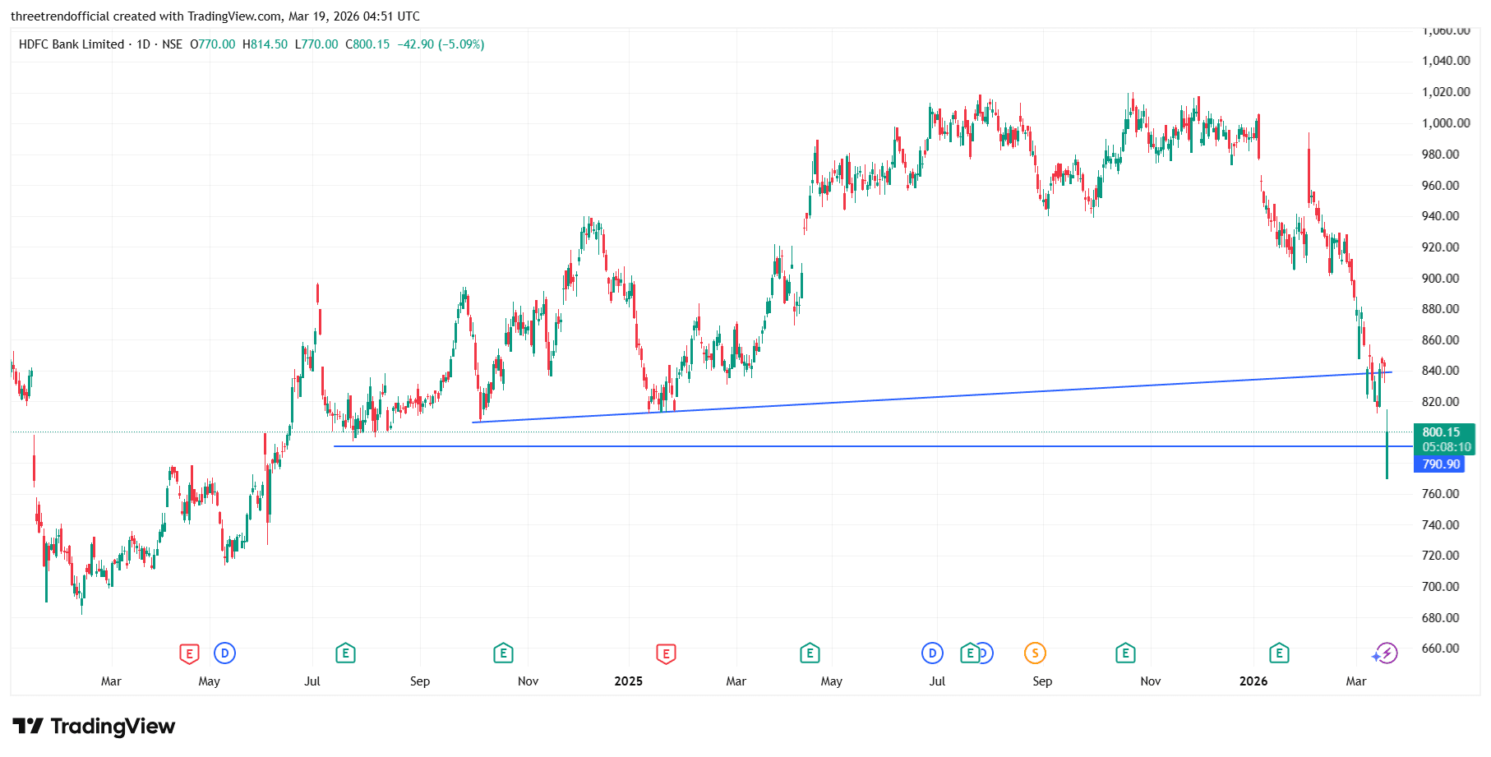The width and height of the screenshot is (1491, 757).
Task: Open the green earnings marker before May 2025
Action: [810, 653]
